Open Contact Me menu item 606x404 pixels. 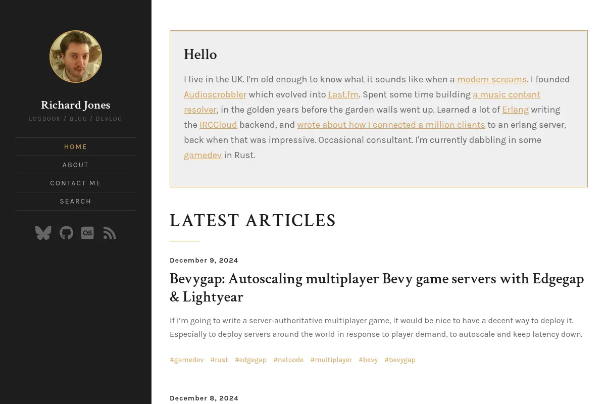(x=76, y=183)
